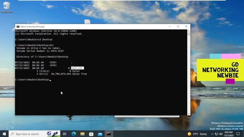Click the Microsoft Windows version line
Screen dimensions: 244x137
click(46, 31)
